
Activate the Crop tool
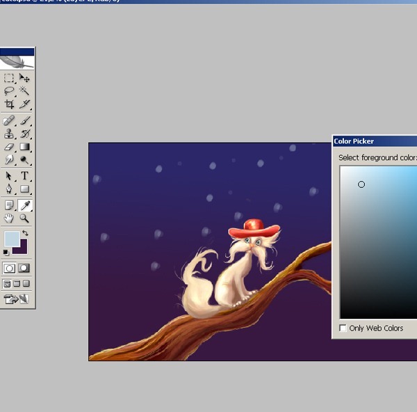click(x=9, y=104)
